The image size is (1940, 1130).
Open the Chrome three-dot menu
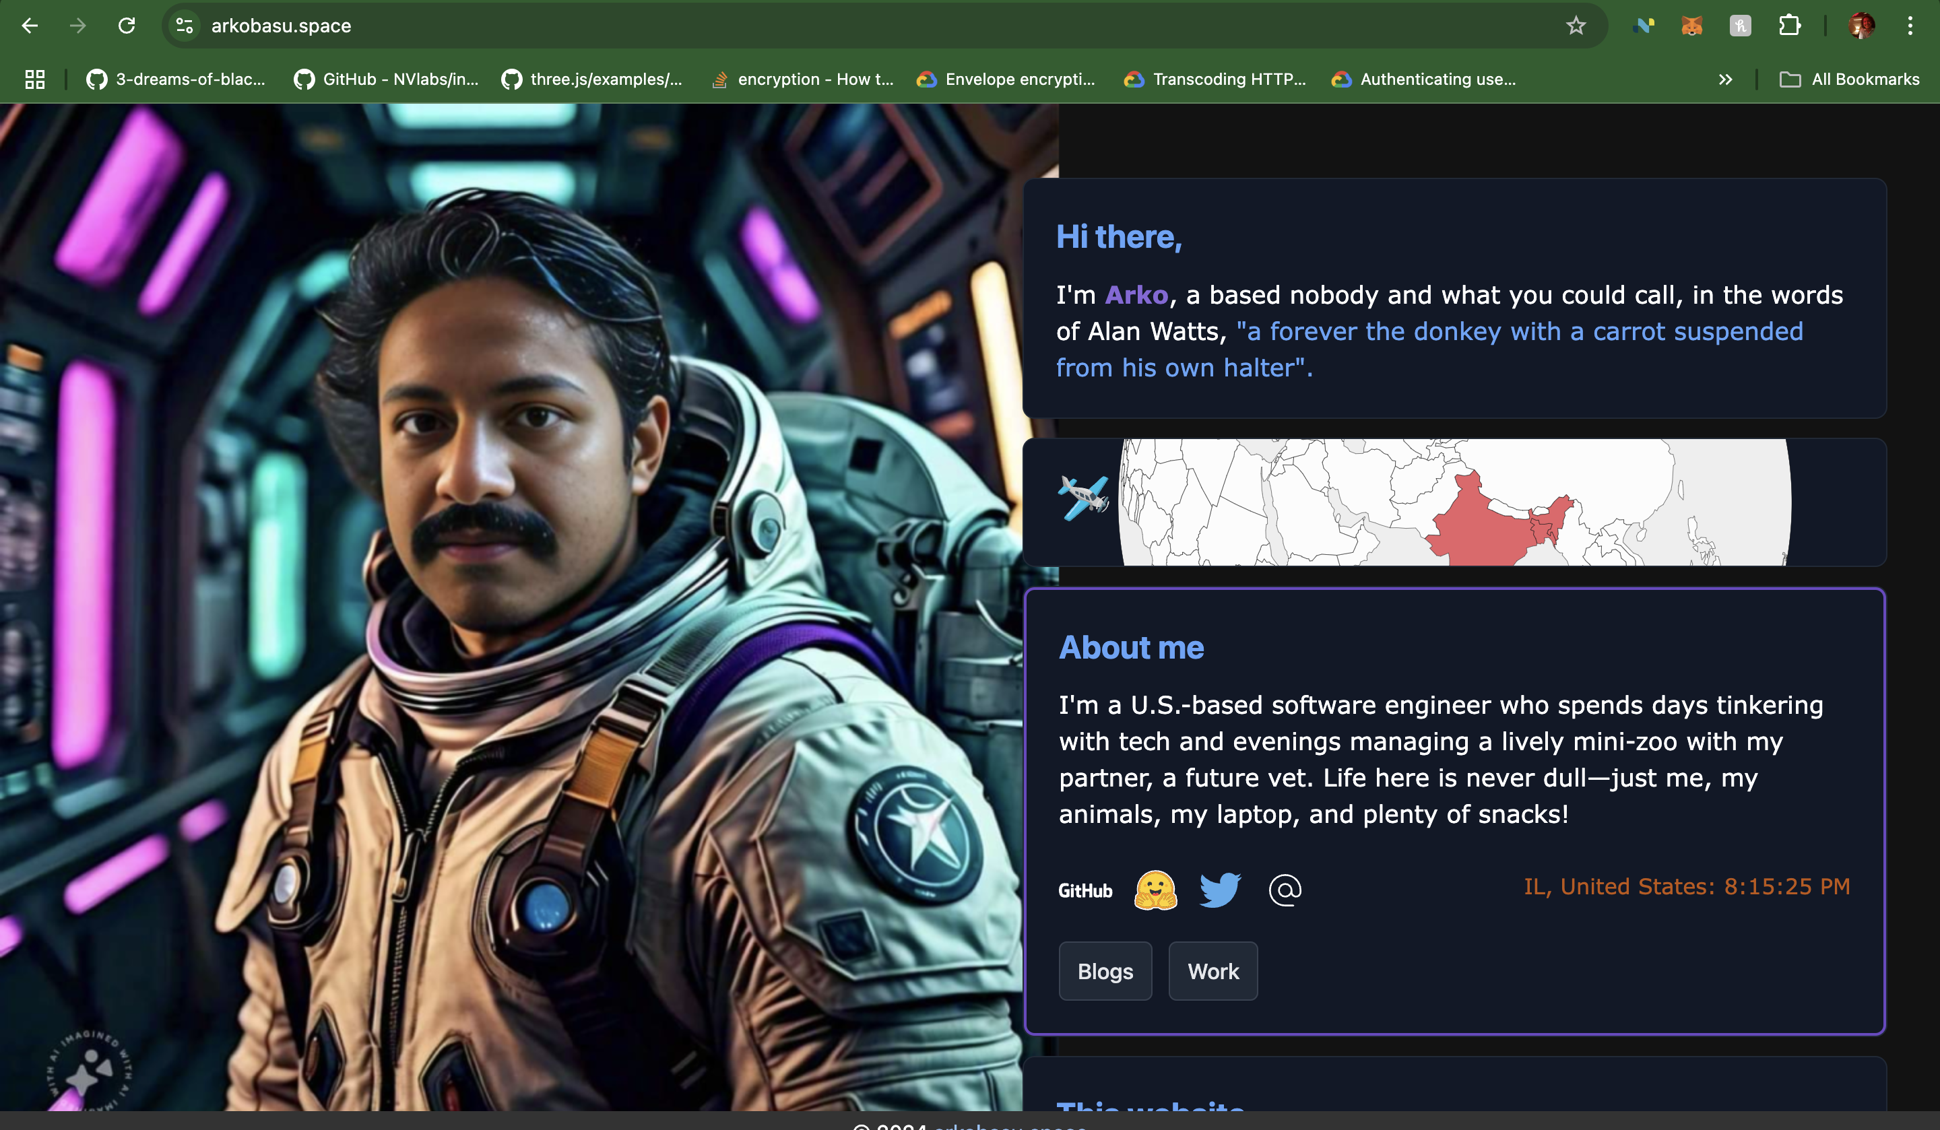[1910, 26]
